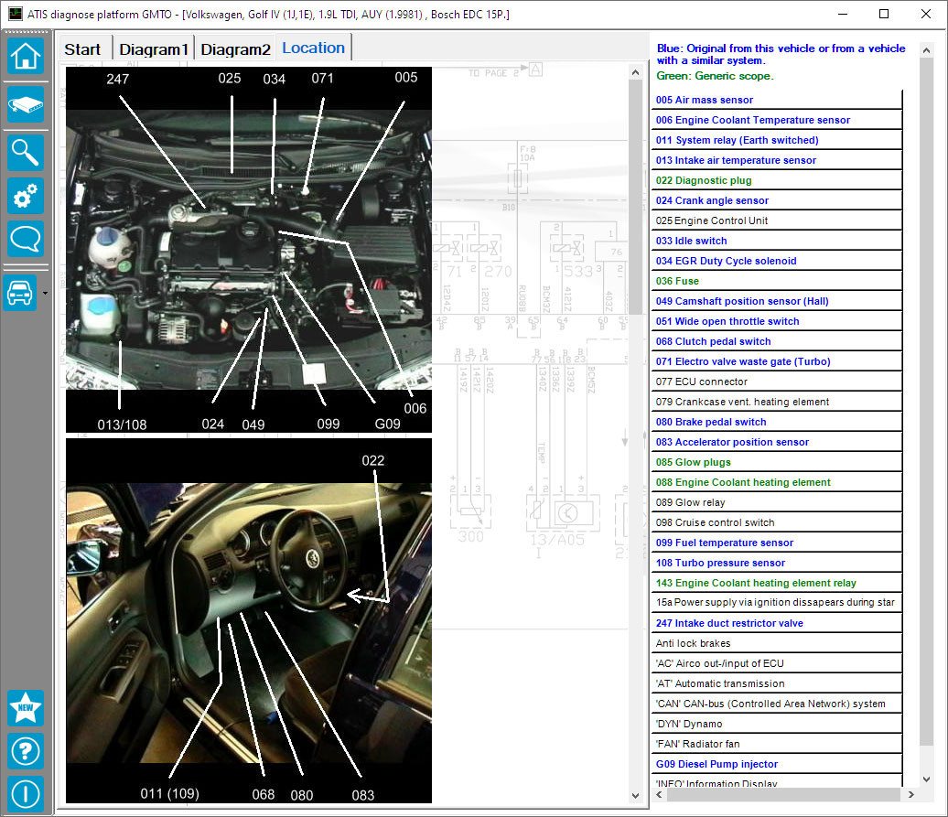Viewport: 948px width, 817px height.
Task: Click down arrow of image pane scrollbar
Action: pos(635,795)
